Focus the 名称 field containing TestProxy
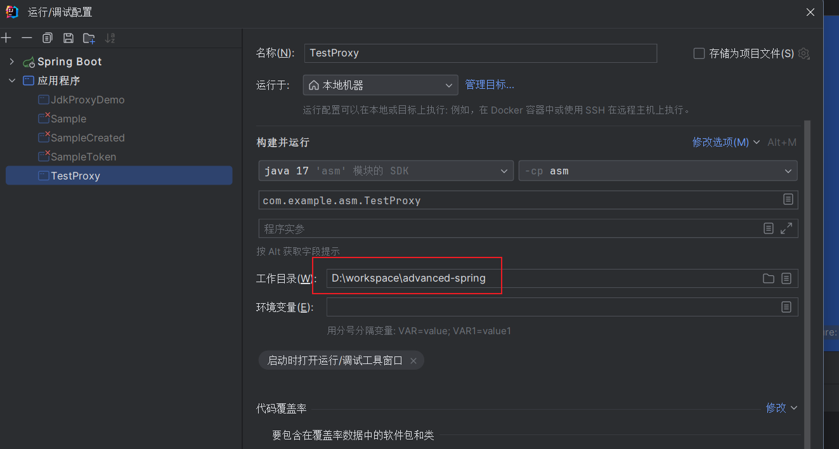Image resolution: width=839 pixels, height=449 pixels. [481, 53]
